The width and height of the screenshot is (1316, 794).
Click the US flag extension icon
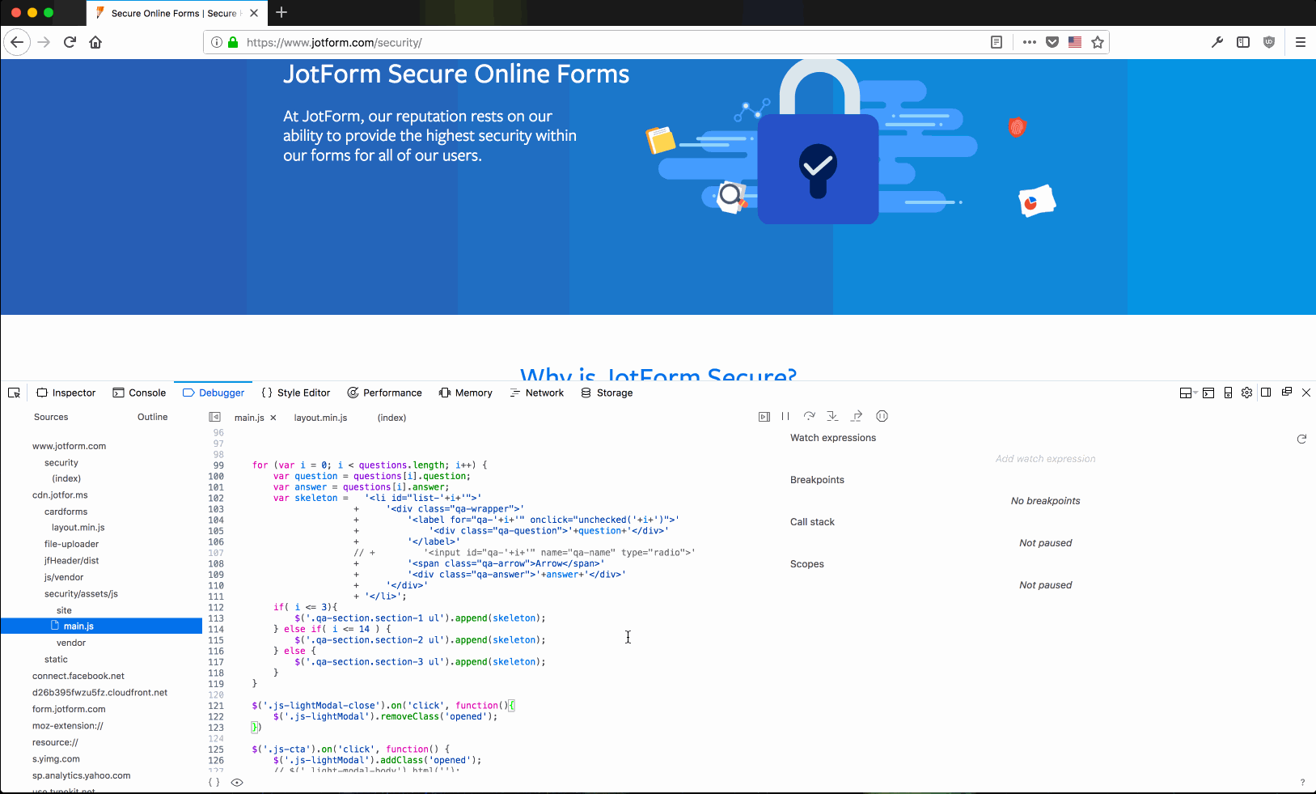point(1075,42)
